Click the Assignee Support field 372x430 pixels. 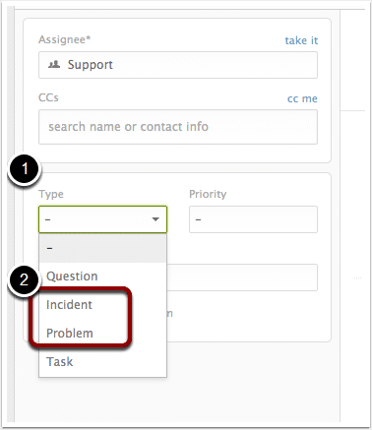click(x=178, y=65)
